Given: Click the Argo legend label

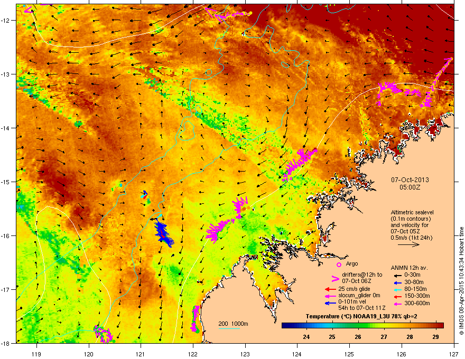Looking at the screenshot, I should [352, 263].
